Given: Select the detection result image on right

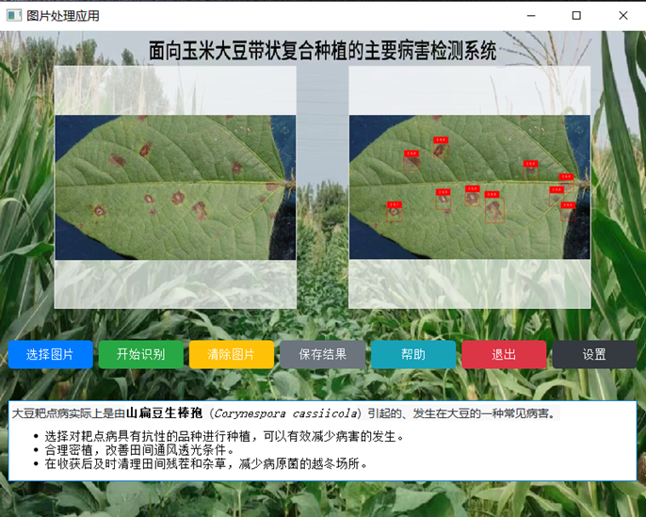Looking at the screenshot, I should (x=470, y=187).
